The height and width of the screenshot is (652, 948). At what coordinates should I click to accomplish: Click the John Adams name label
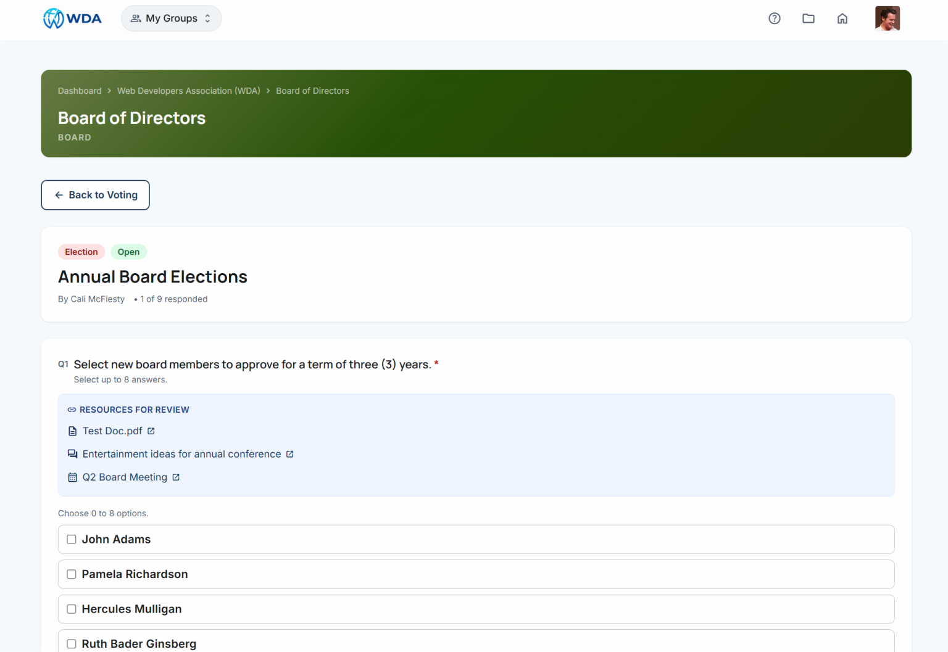click(116, 540)
